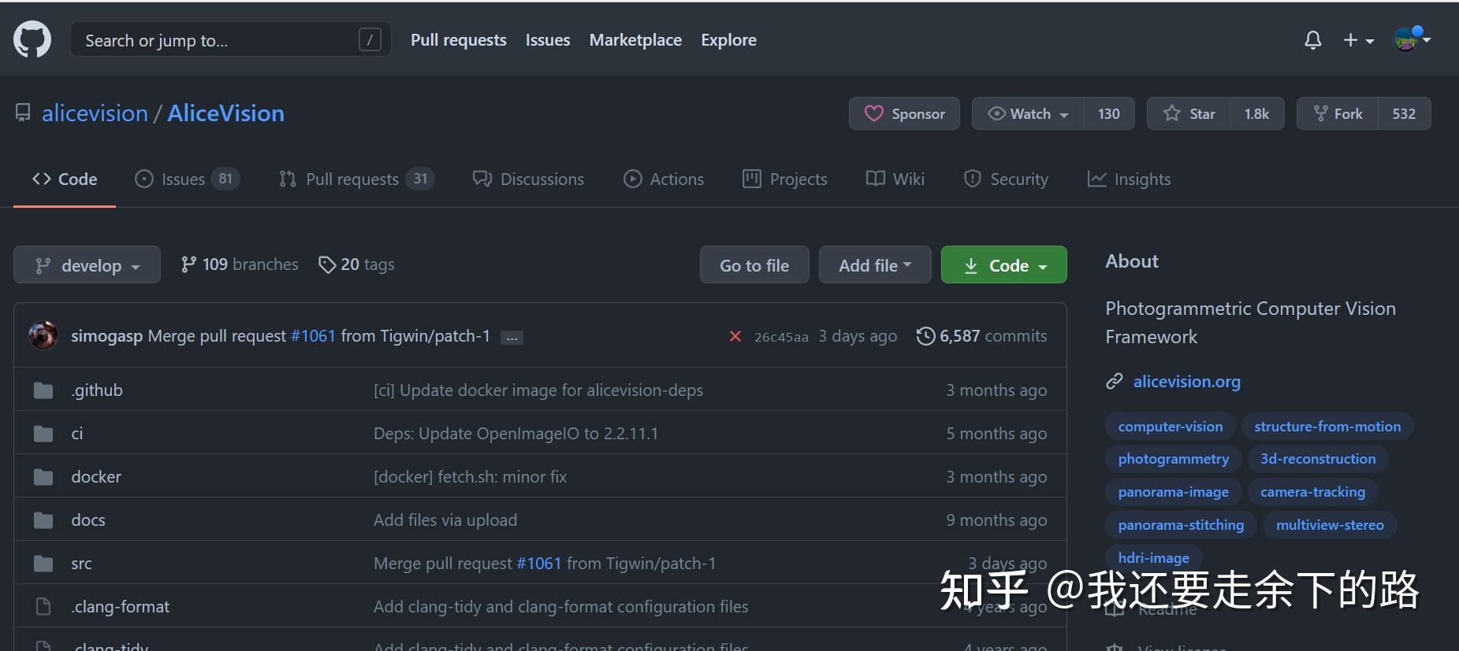Open the GitHub home logo
The height and width of the screenshot is (651, 1459).
[x=32, y=39]
